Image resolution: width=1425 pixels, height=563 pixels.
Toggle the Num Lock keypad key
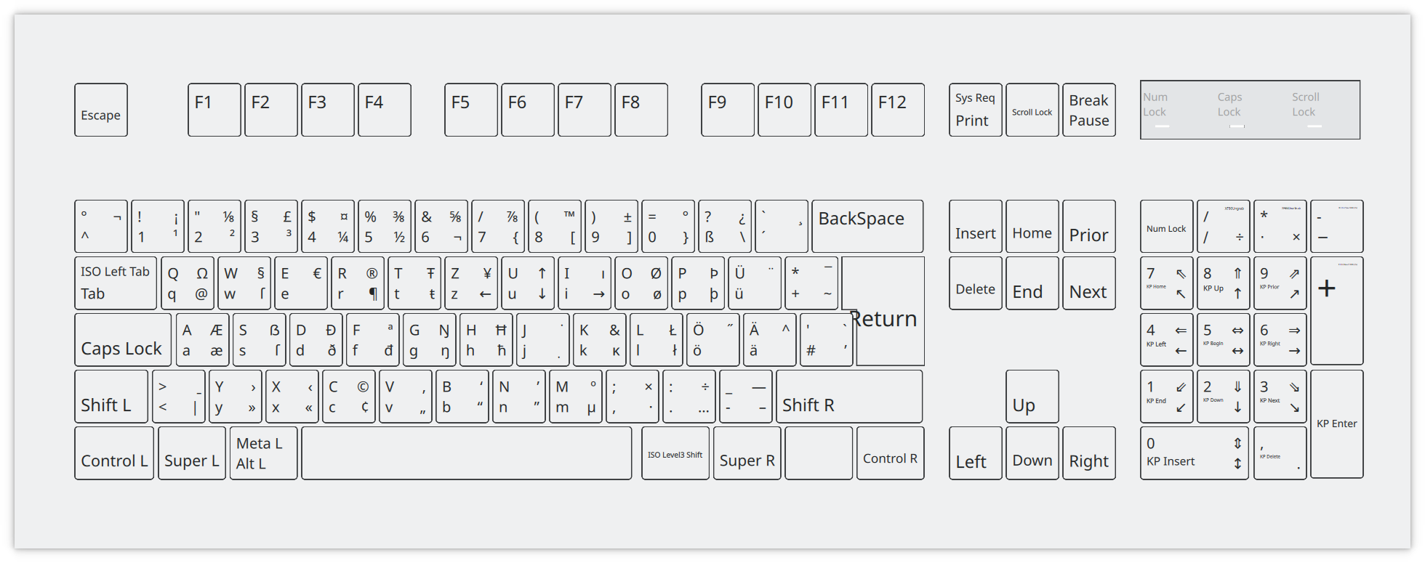pyautogui.click(x=1166, y=227)
